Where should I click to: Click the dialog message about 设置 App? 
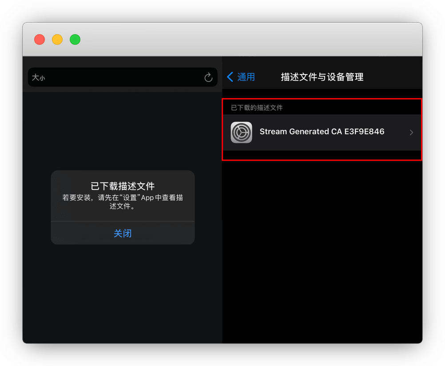point(123,202)
